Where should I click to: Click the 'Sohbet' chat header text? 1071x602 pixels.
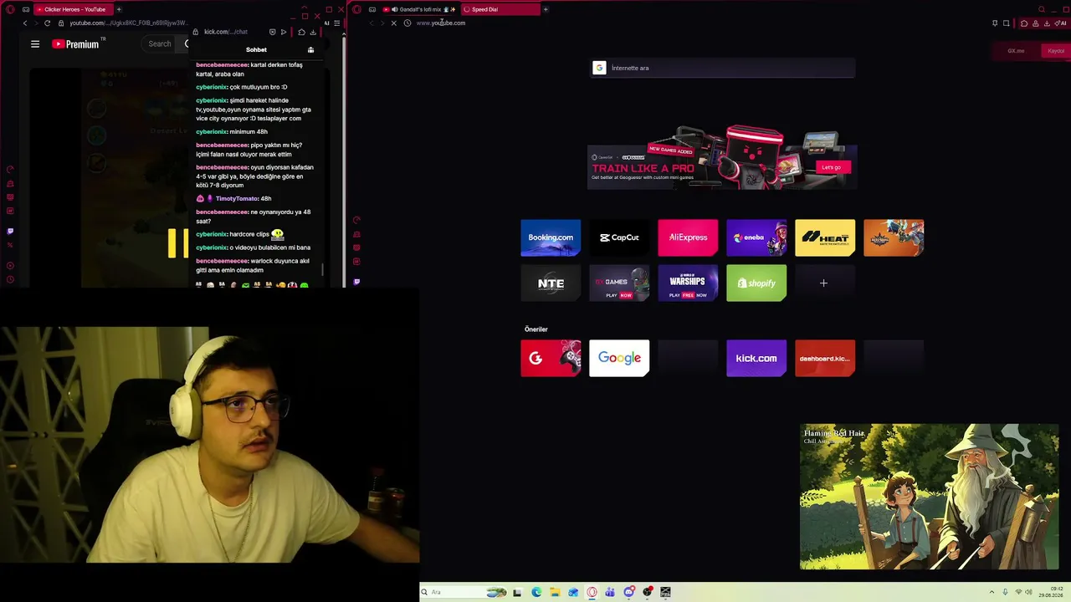(256, 50)
